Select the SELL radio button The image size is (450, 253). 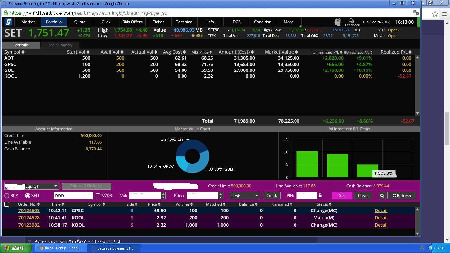[28, 196]
